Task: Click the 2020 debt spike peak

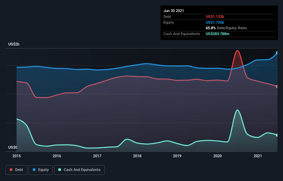Action: pyautogui.click(x=237, y=51)
